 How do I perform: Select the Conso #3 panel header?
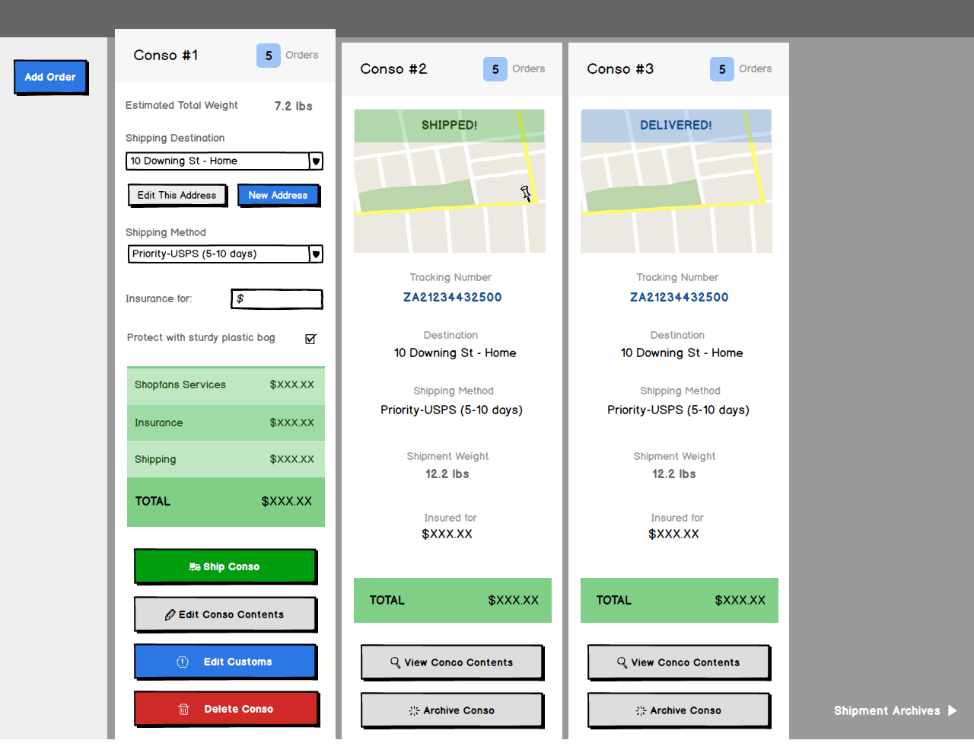pos(620,69)
